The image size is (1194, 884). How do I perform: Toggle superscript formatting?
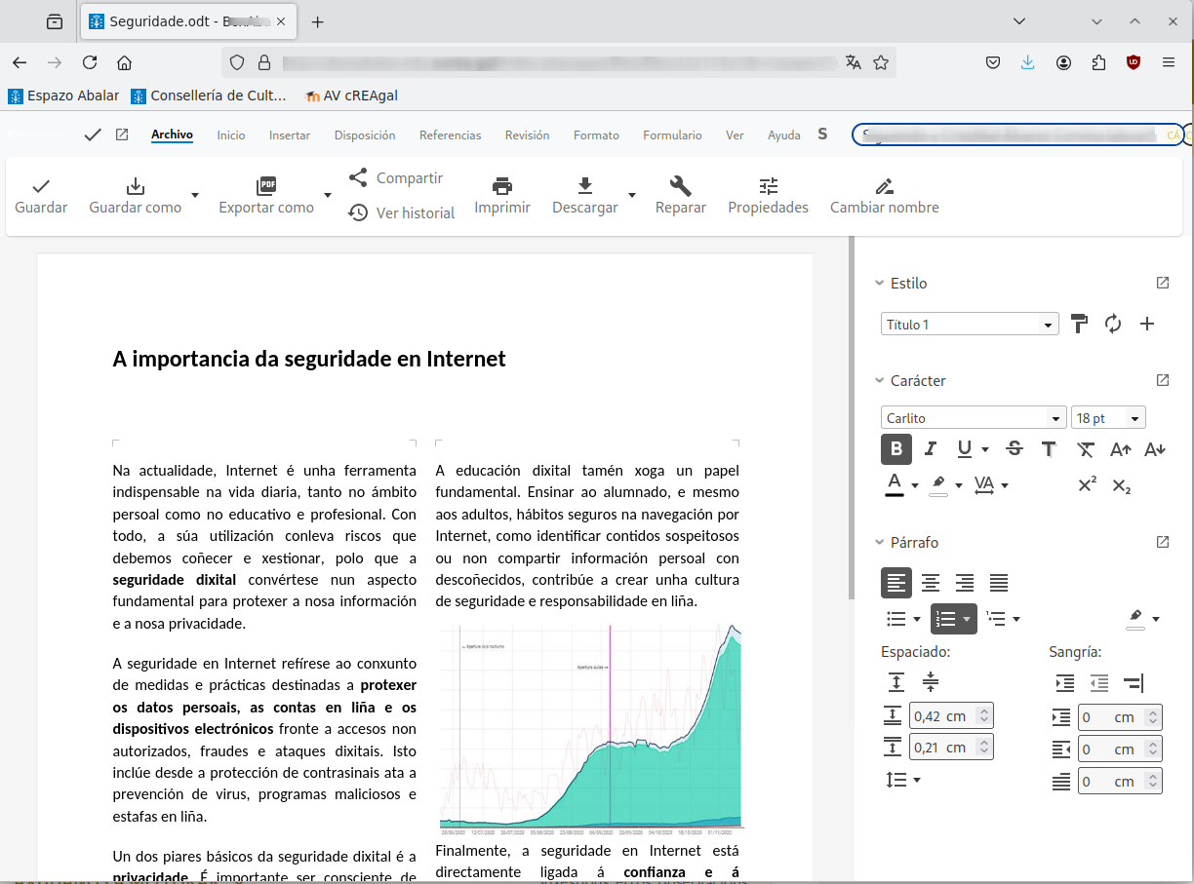[1088, 484]
